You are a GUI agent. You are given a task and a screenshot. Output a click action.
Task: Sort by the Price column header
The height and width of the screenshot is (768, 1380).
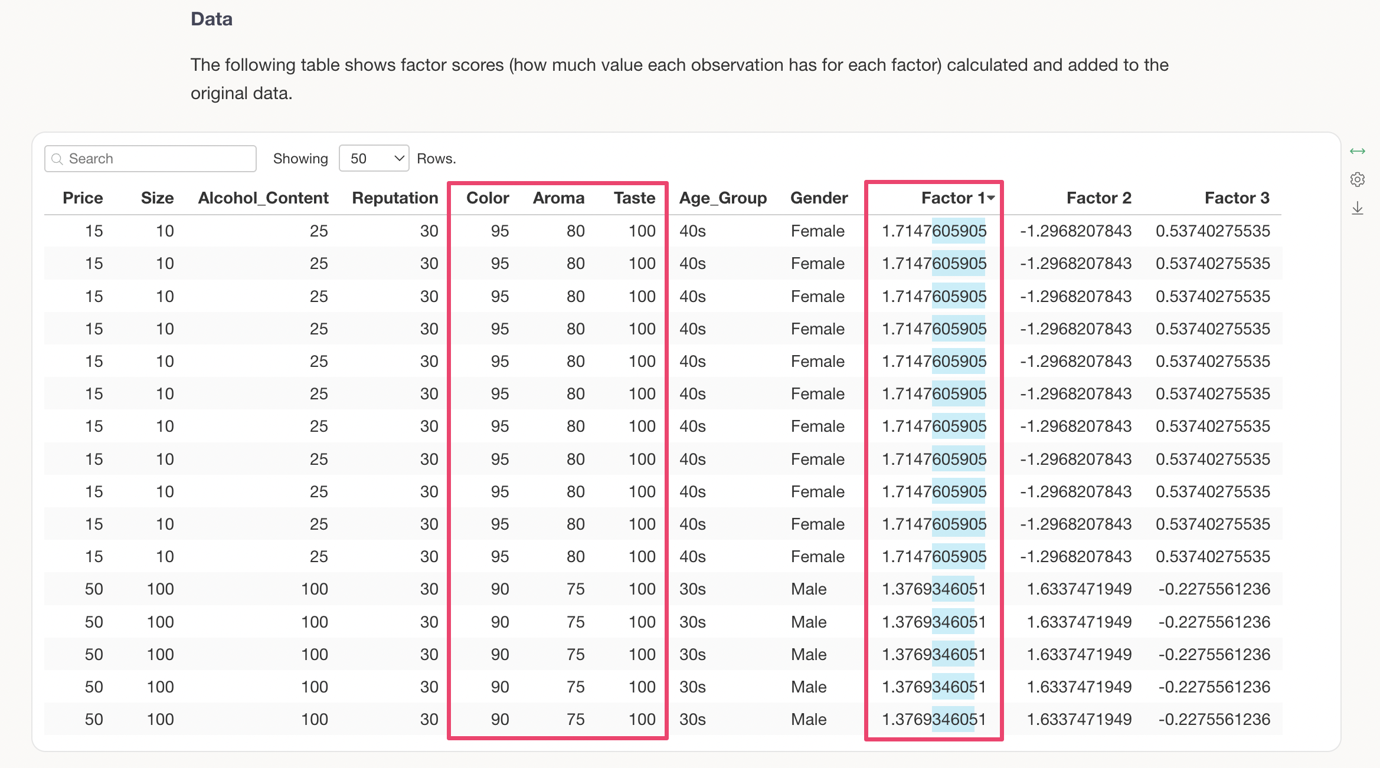tap(83, 198)
